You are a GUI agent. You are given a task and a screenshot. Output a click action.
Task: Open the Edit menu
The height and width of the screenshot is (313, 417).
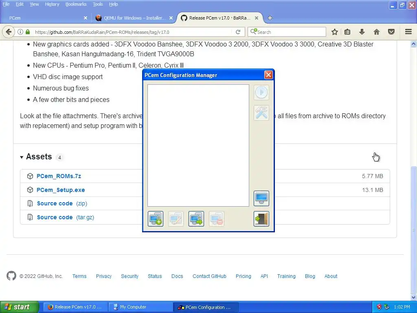click(20, 4)
